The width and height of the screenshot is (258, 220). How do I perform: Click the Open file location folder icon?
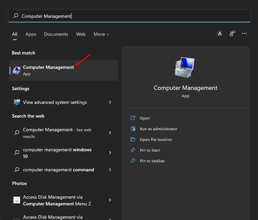pyautogui.click(x=133, y=139)
